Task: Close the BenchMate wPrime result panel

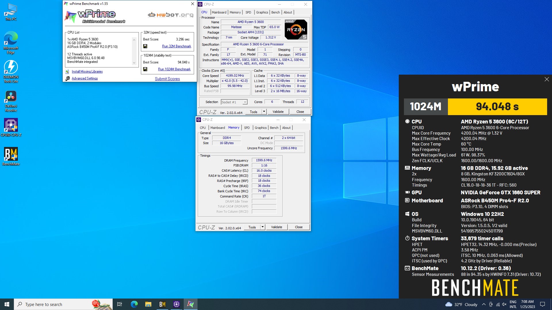Action: 547,79
